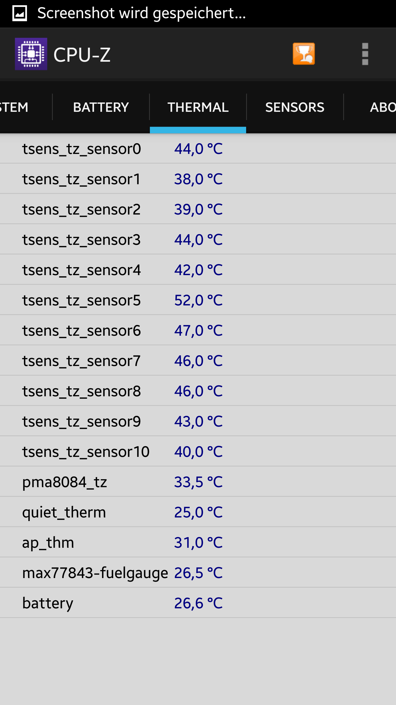
Task: Switch to the BATTERY tab
Action: coord(101,107)
